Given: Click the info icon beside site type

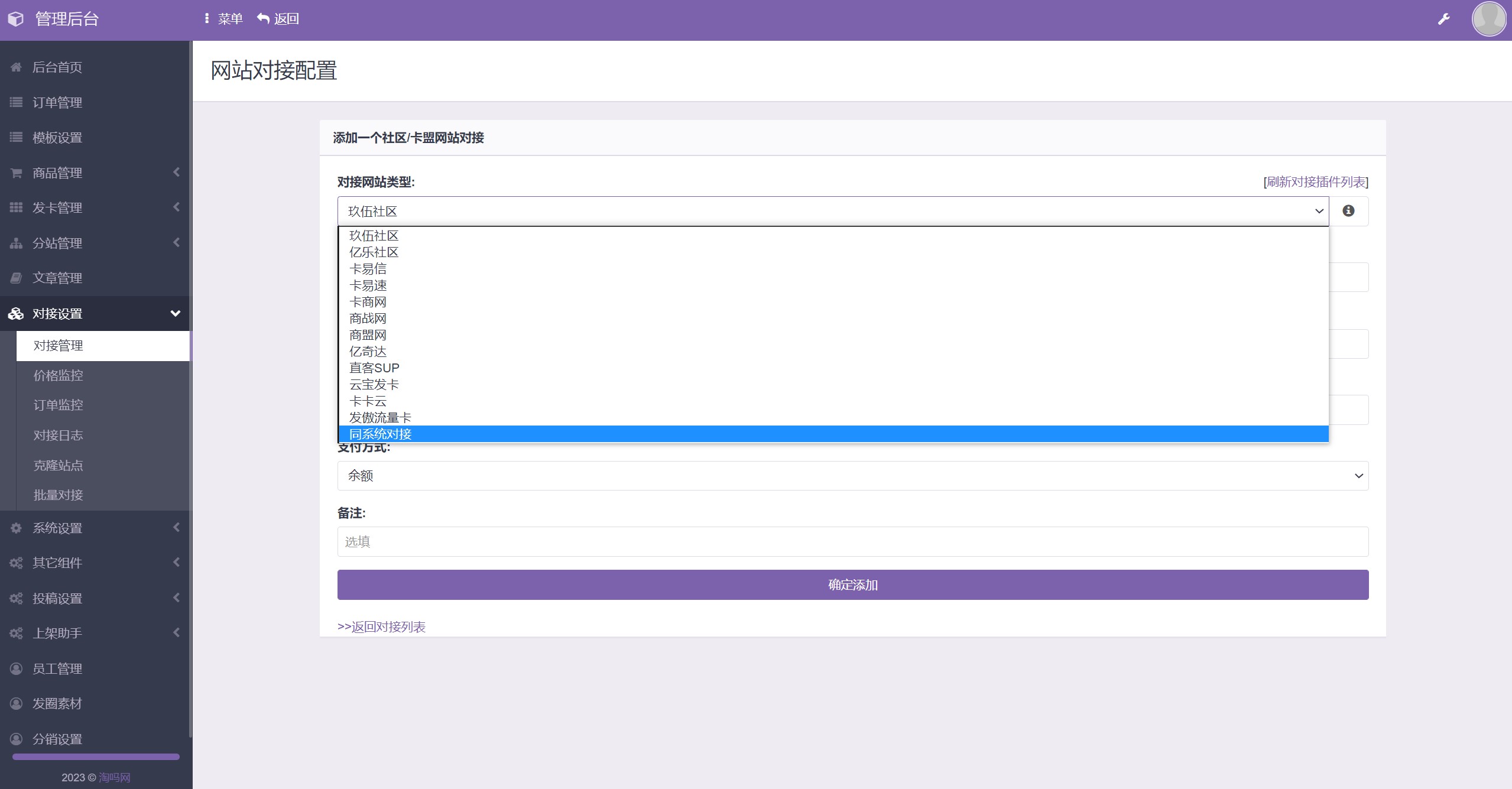Looking at the screenshot, I should (x=1348, y=211).
